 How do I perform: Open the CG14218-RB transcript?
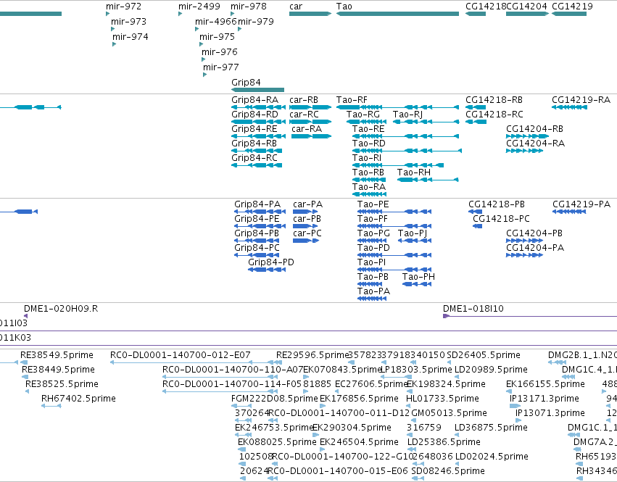coord(476,107)
